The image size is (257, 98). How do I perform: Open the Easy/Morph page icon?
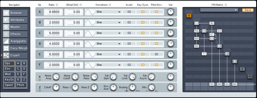6,48
